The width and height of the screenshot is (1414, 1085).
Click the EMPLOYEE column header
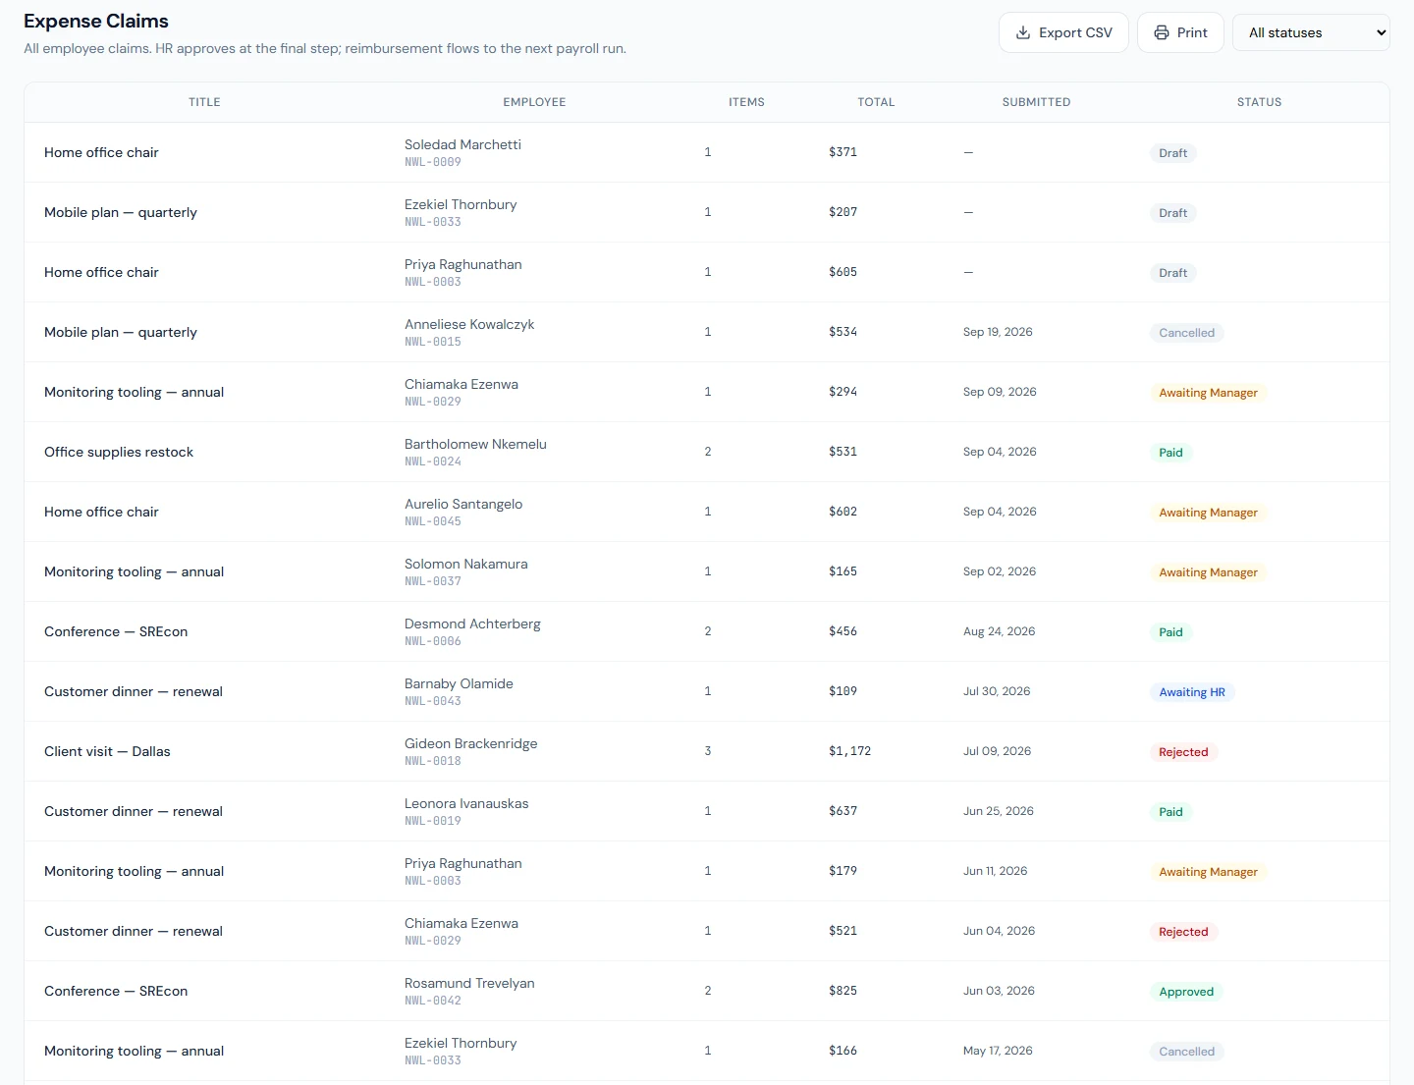(x=534, y=102)
